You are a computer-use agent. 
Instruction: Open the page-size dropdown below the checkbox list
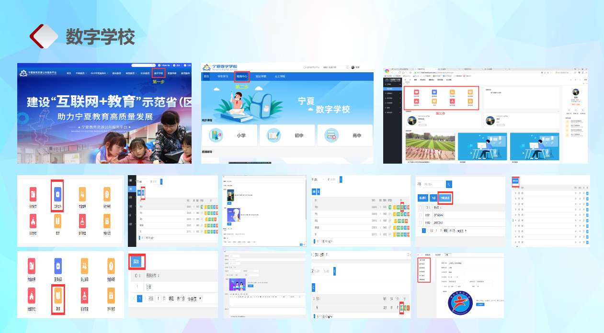tap(461, 231)
